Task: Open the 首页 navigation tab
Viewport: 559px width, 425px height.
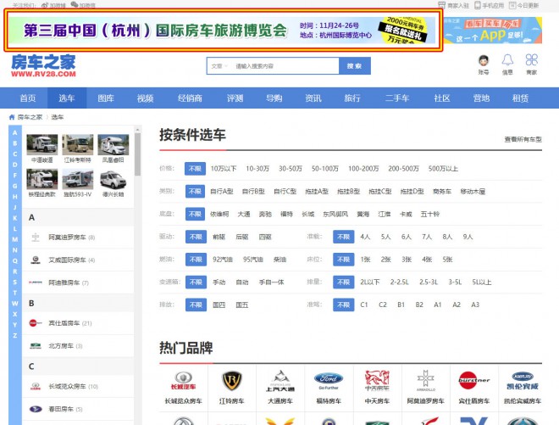Action: pyautogui.click(x=28, y=98)
